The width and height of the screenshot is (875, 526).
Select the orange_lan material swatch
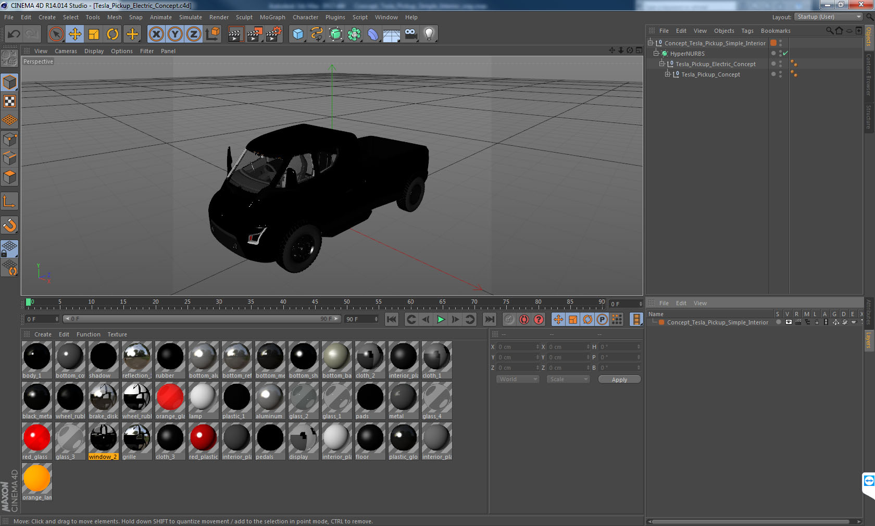click(36, 482)
